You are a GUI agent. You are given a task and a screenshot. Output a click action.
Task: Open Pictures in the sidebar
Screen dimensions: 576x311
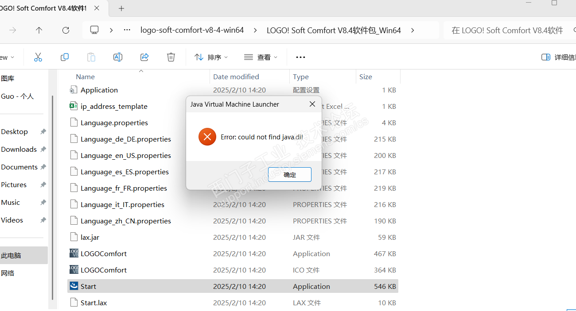click(14, 184)
